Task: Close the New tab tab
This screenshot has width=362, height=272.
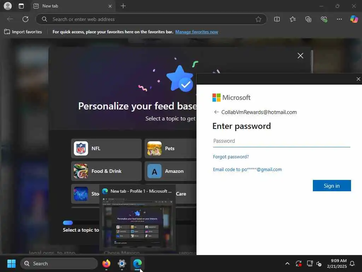Action: pos(110,6)
